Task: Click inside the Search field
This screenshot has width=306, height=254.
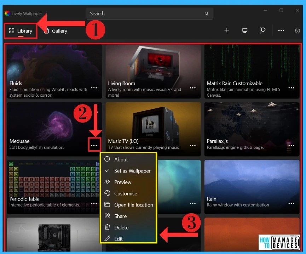Action: coord(142,13)
